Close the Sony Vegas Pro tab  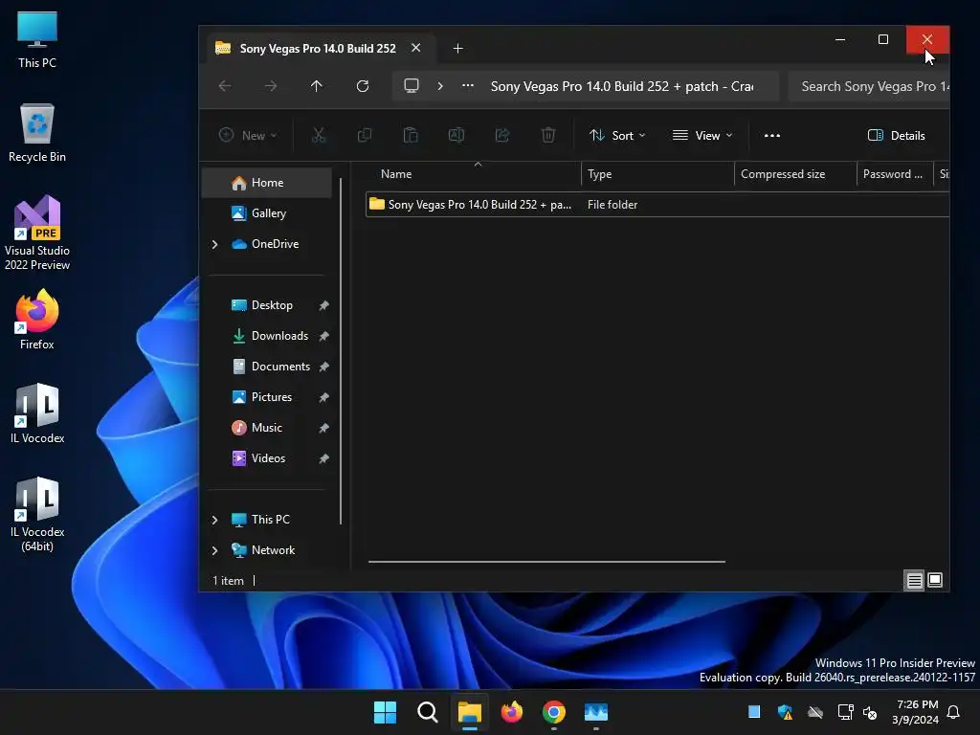415,48
